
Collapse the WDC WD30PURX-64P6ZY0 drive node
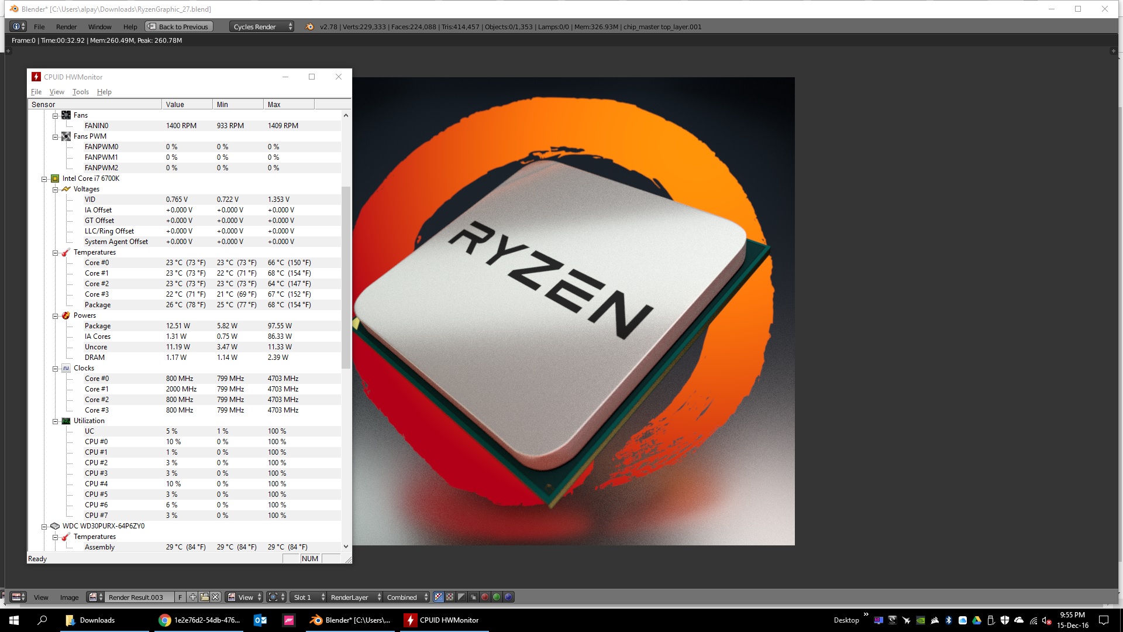coord(44,527)
